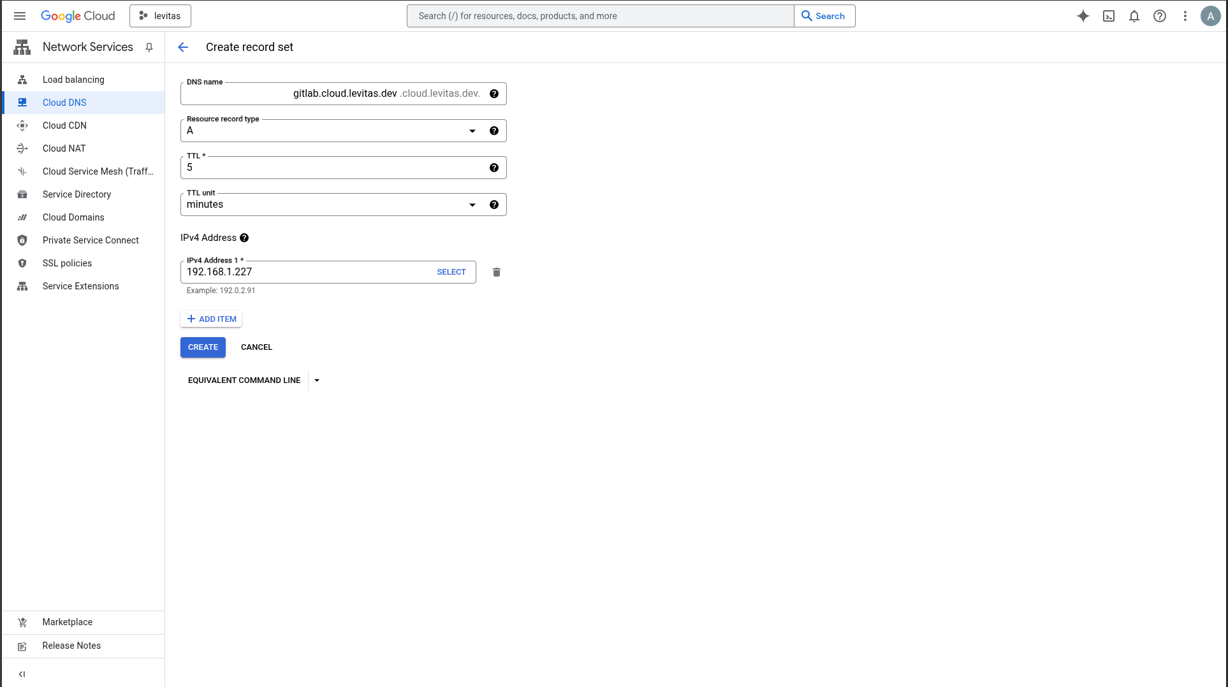Open Cloud Service Mesh in sidebar

tap(84, 171)
